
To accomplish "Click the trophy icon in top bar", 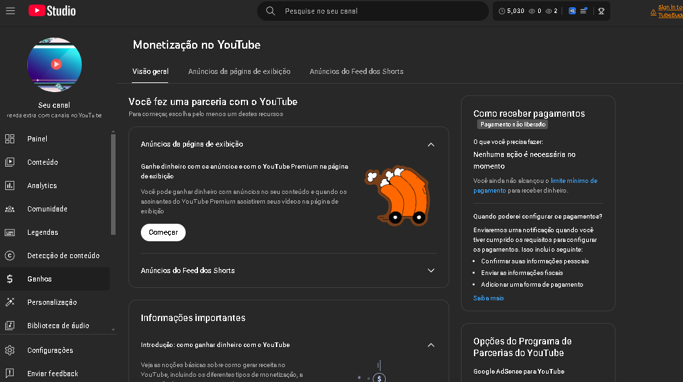I will coord(601,11).
